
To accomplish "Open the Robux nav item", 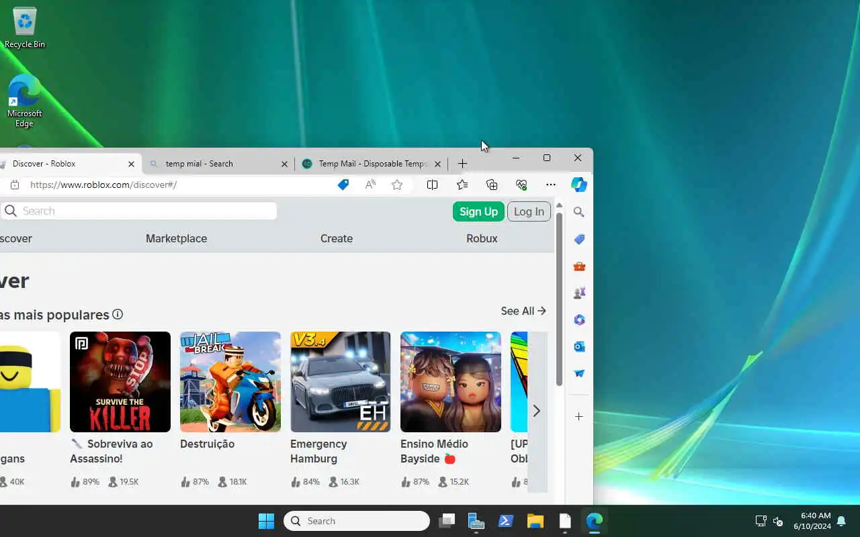I will 482,238.
